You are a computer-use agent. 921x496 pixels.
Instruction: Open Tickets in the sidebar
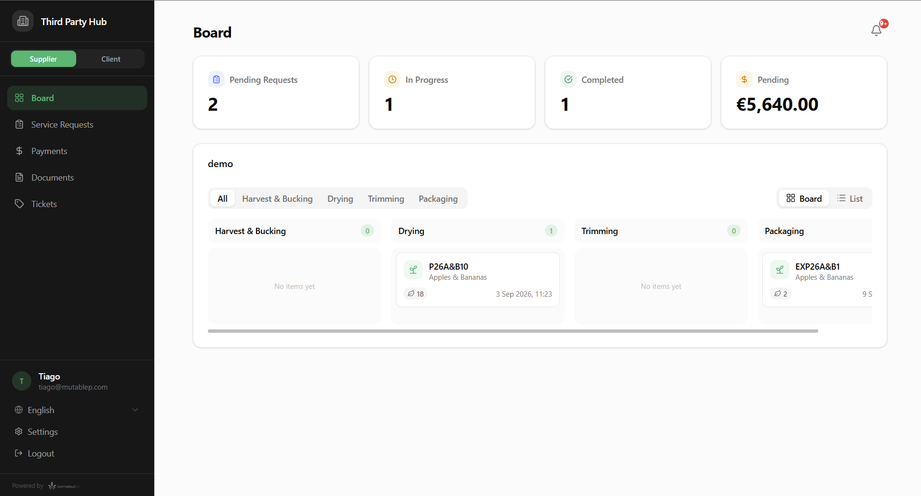[x=77, y=204]
